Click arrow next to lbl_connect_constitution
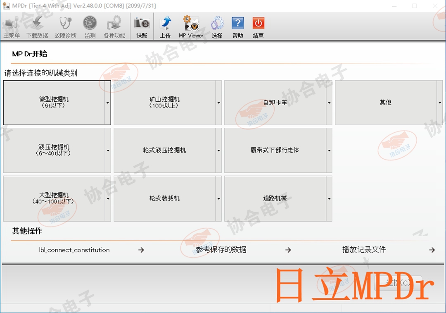 click(141, 250)
